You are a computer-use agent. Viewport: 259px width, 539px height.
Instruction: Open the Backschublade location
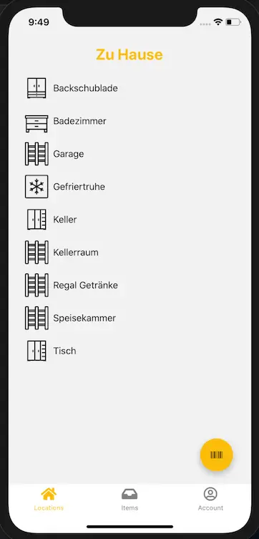tap(129, 88)
